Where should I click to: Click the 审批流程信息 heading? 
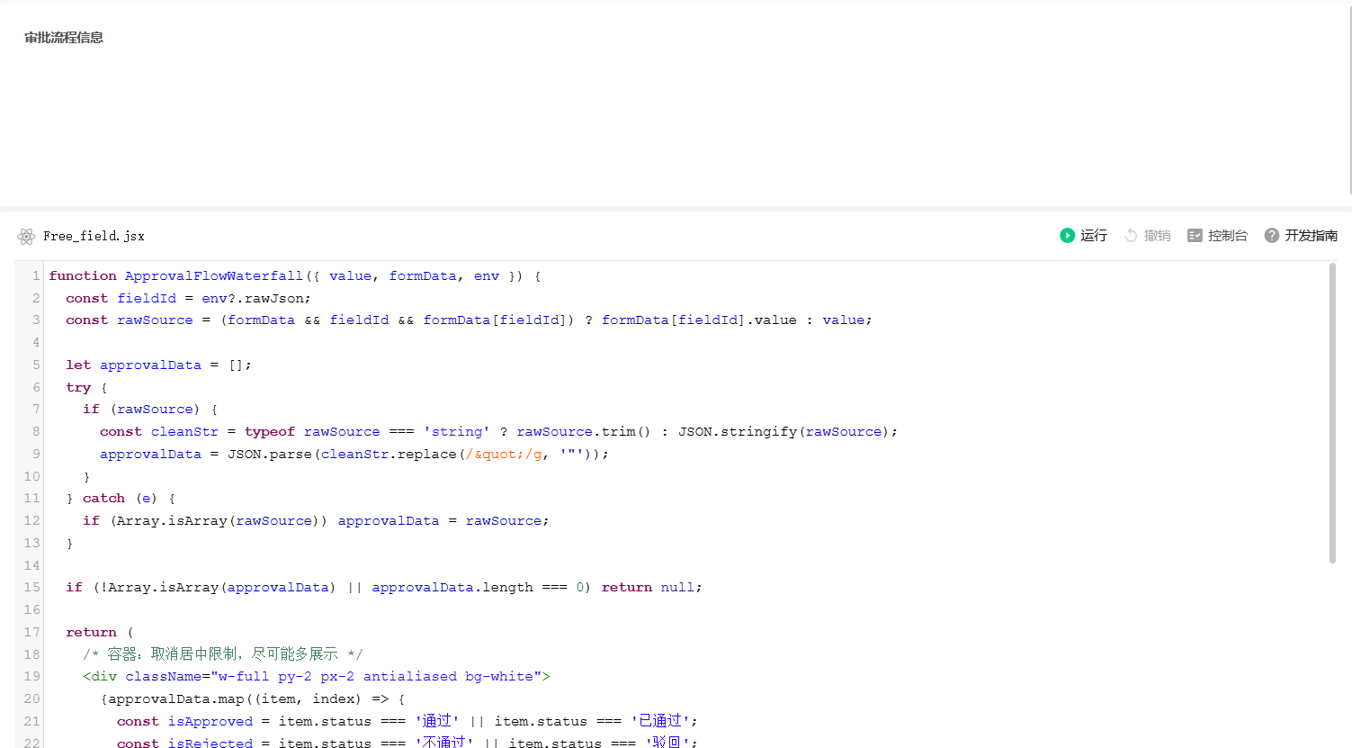coord(64,38)
